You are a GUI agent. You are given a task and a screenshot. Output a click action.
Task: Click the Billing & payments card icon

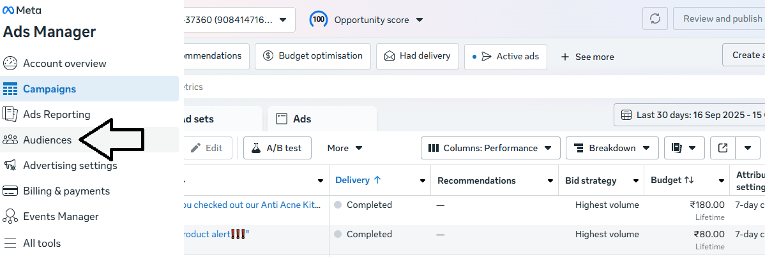(10, 191)
